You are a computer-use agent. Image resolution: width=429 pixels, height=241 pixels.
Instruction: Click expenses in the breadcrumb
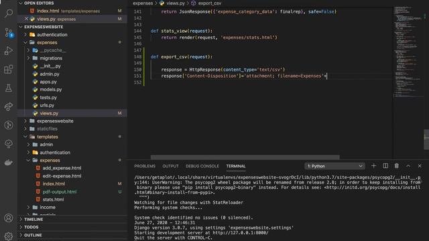(x=143, y=3)
